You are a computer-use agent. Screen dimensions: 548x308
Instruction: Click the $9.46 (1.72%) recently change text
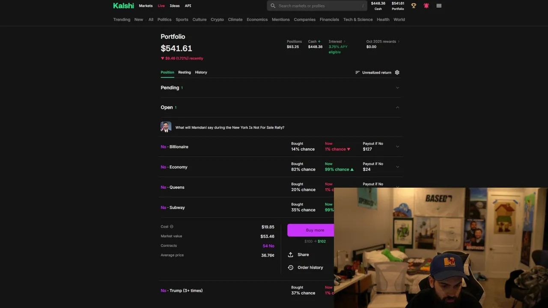(182, 58)
